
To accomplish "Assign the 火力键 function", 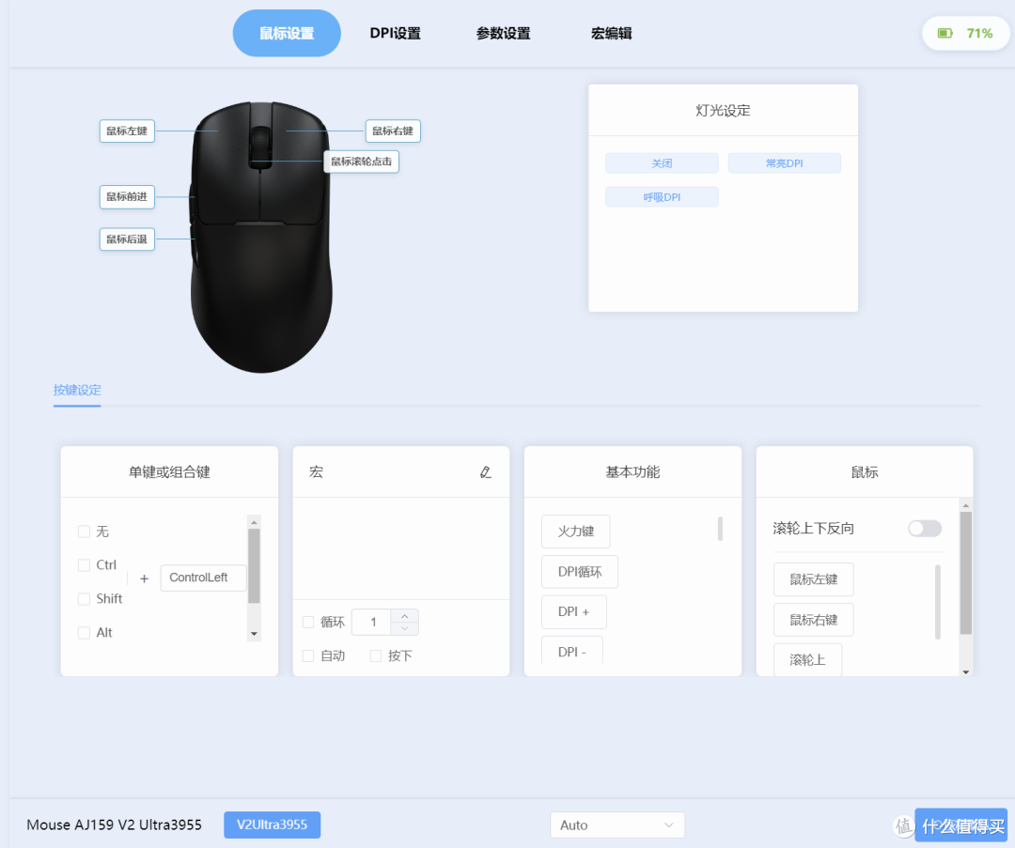I will (x=575, y=531).
